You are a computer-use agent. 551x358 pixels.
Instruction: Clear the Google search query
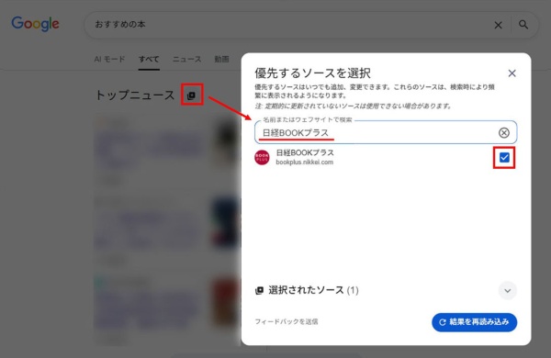pyautogui.click(x=498, y=25)
